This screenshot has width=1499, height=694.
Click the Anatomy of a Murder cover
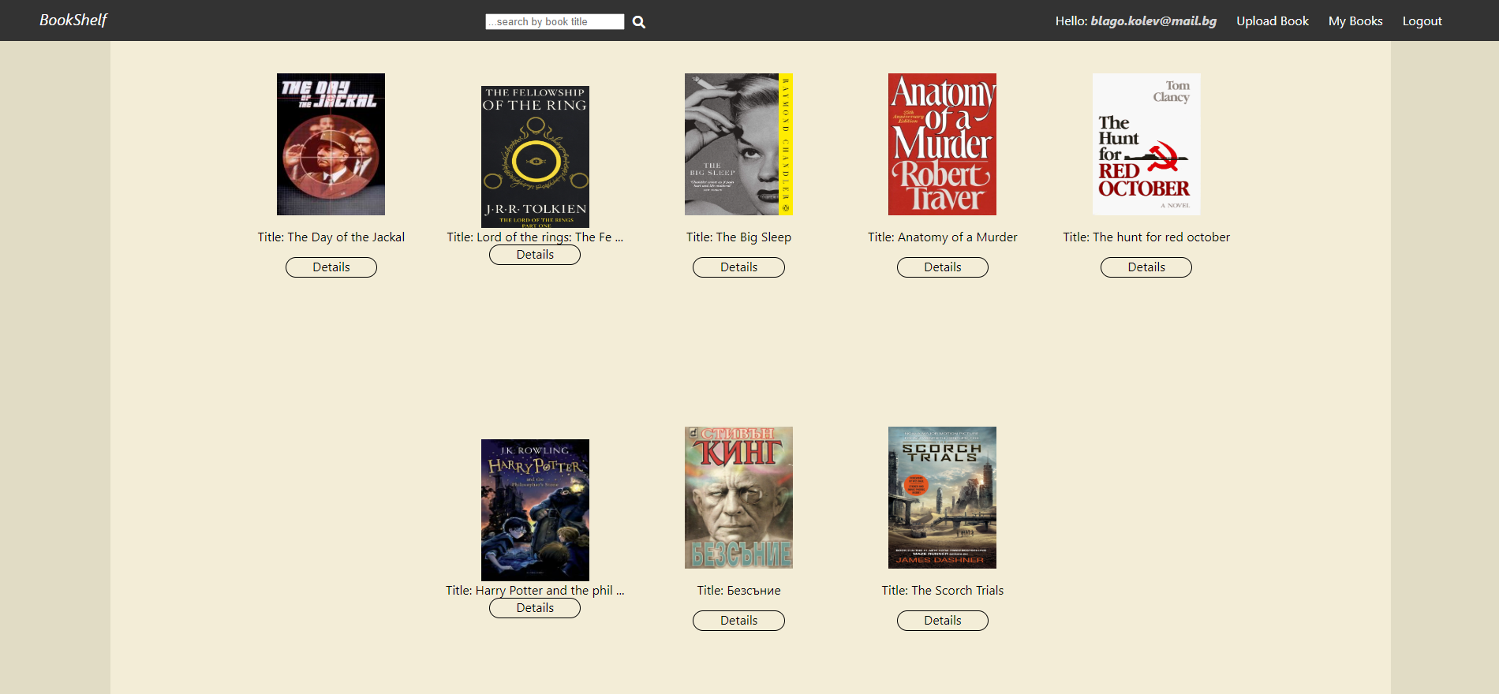tap(942, 144)
